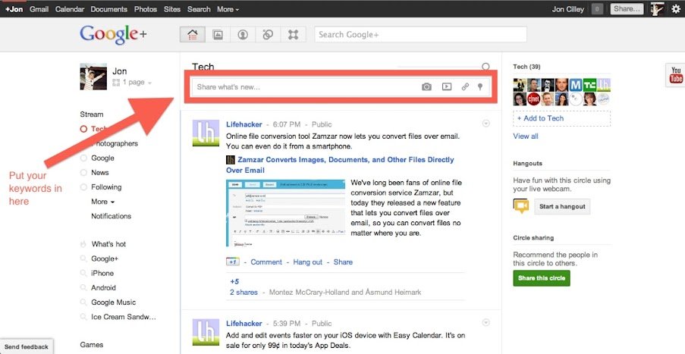685x354 pixels.
Task: Click the Send feedback button
Action: tap(27, 346)
